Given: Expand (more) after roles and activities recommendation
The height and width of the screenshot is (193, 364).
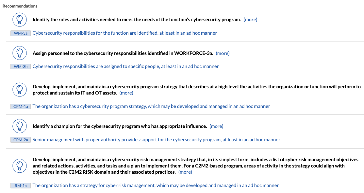Looking at the screenshot, I should click(250, 20).
